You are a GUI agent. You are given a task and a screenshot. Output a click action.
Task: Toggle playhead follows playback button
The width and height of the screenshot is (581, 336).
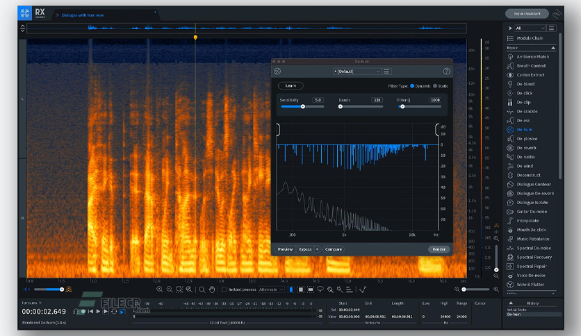pyautogui.click(x=122, y=312)
